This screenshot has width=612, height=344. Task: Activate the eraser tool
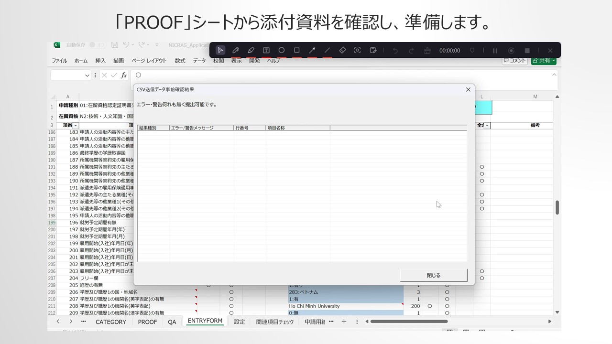(342, 50)
